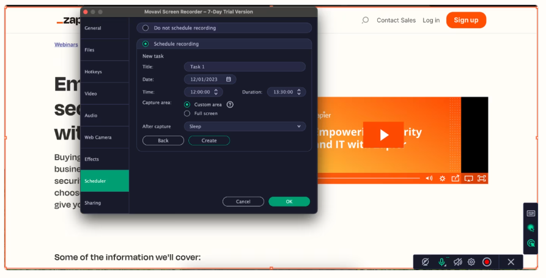
Task: Choose Custom area capture option
Action: pyautogui.click(x=187, y=104)
